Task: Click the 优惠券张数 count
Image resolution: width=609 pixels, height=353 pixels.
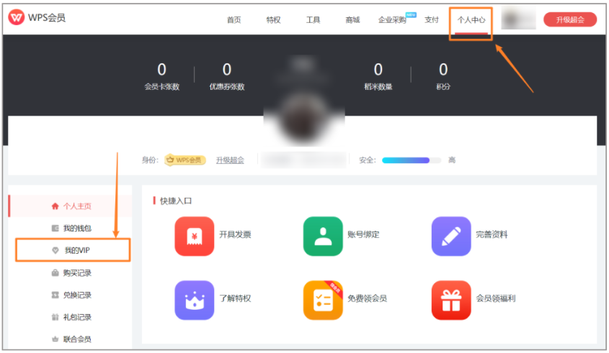Action: click(x=227, y=70)
